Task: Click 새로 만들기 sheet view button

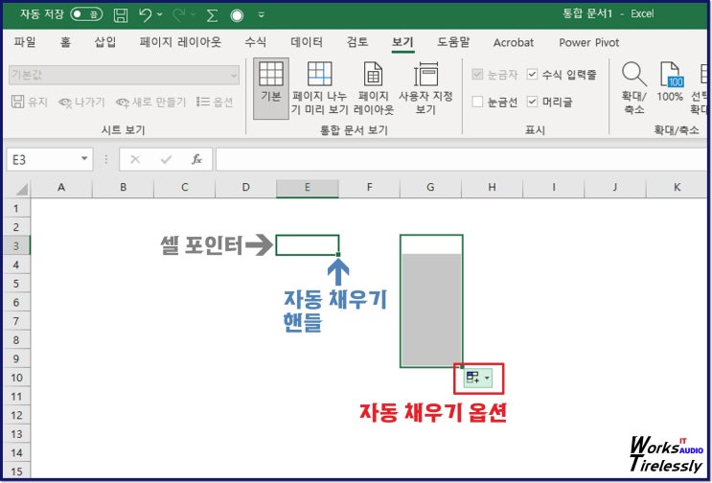Action: [x=150, y=103]
